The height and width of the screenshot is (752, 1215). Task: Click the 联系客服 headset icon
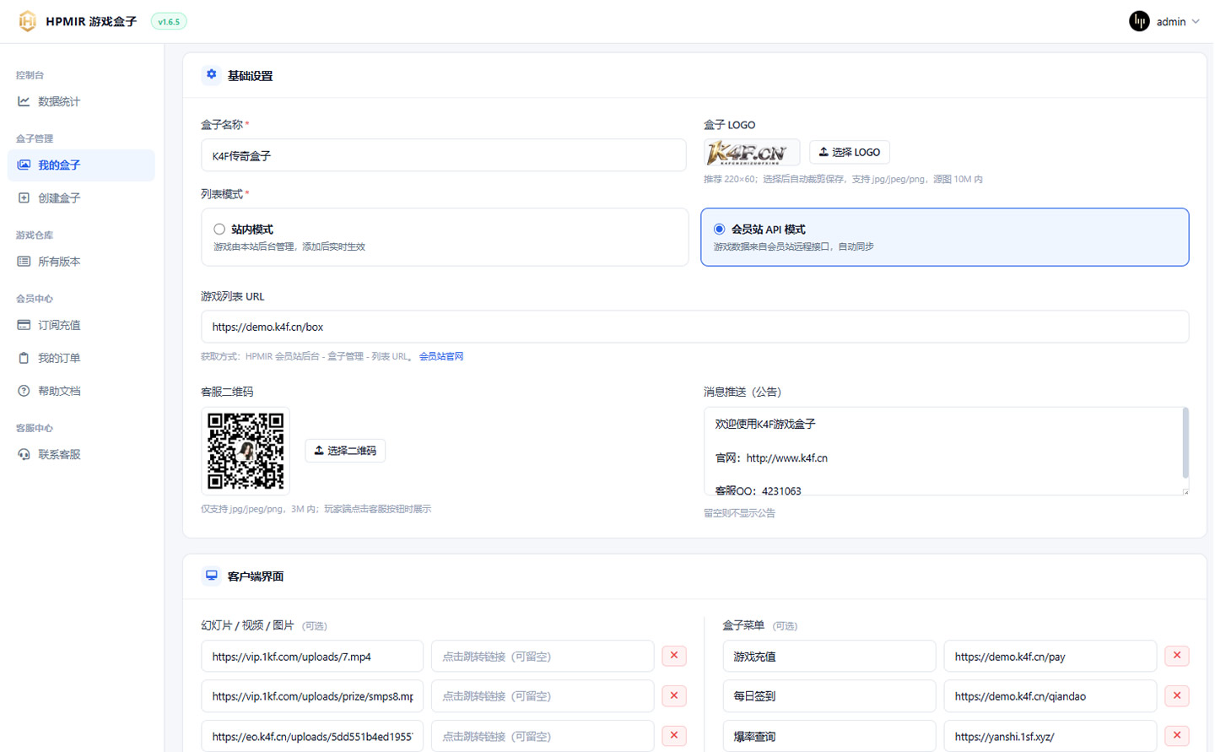[24, 454]
